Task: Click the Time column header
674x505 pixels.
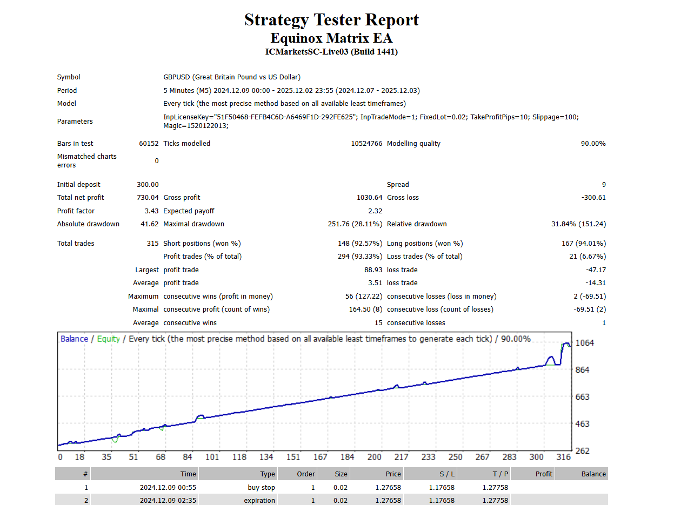Action: click(188, 474)
